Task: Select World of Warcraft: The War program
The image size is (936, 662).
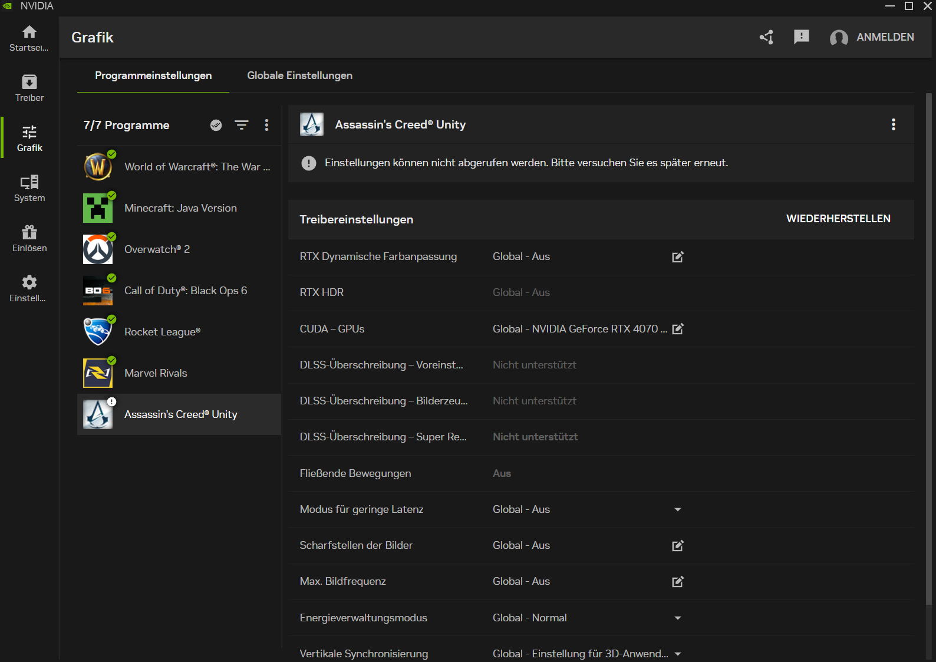Action: click(179, 167)
